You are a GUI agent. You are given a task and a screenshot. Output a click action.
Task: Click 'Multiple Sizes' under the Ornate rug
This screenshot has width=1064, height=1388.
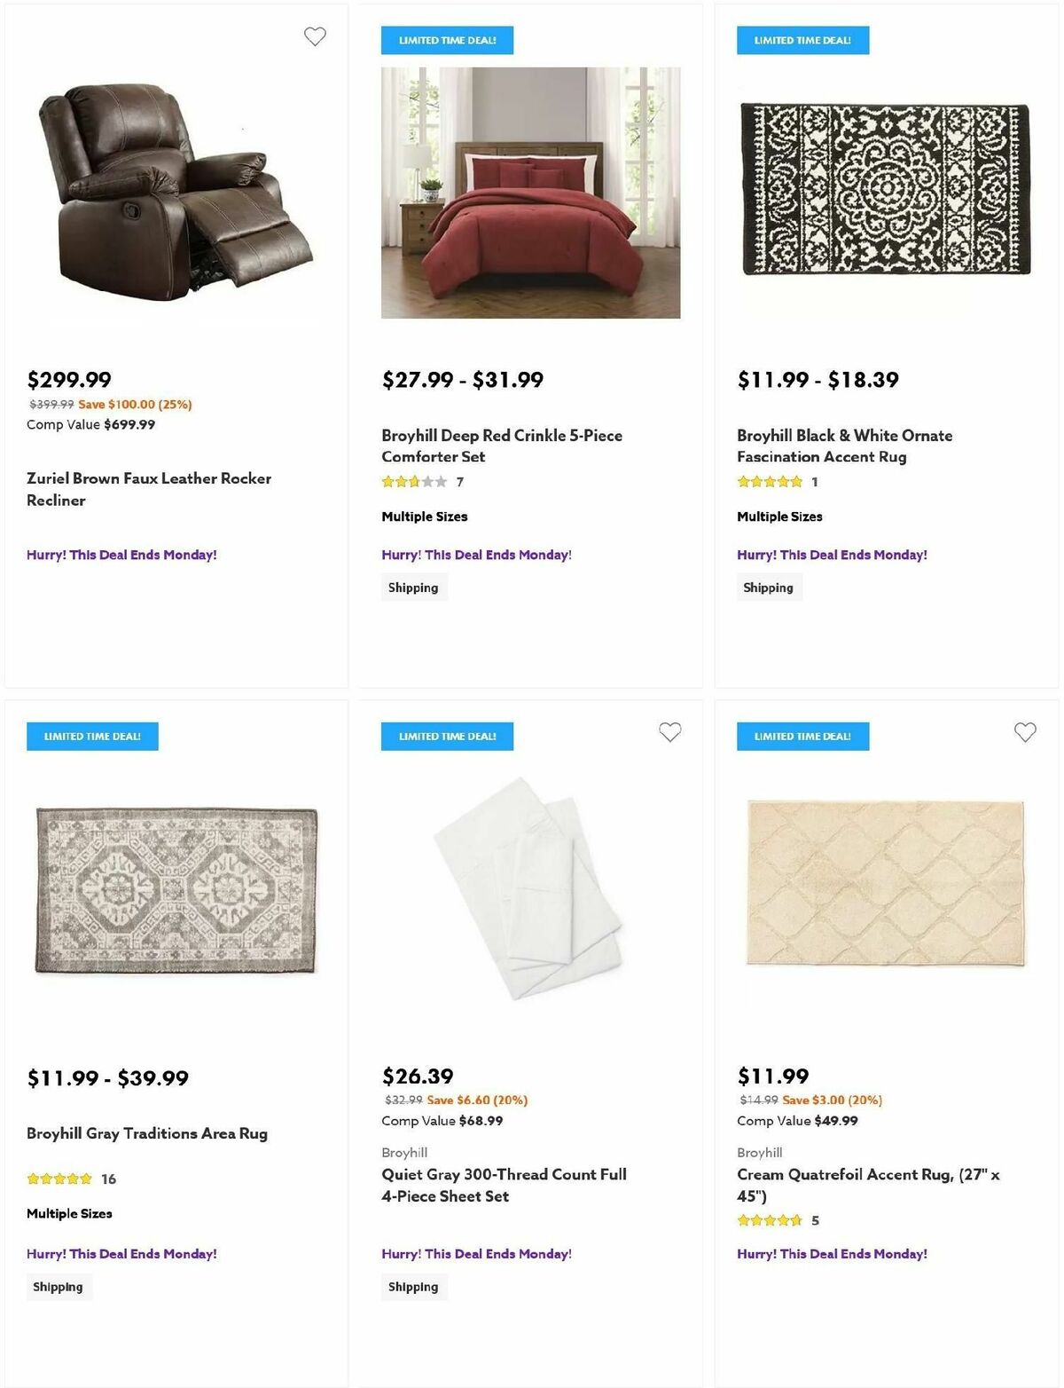point(779,516)
